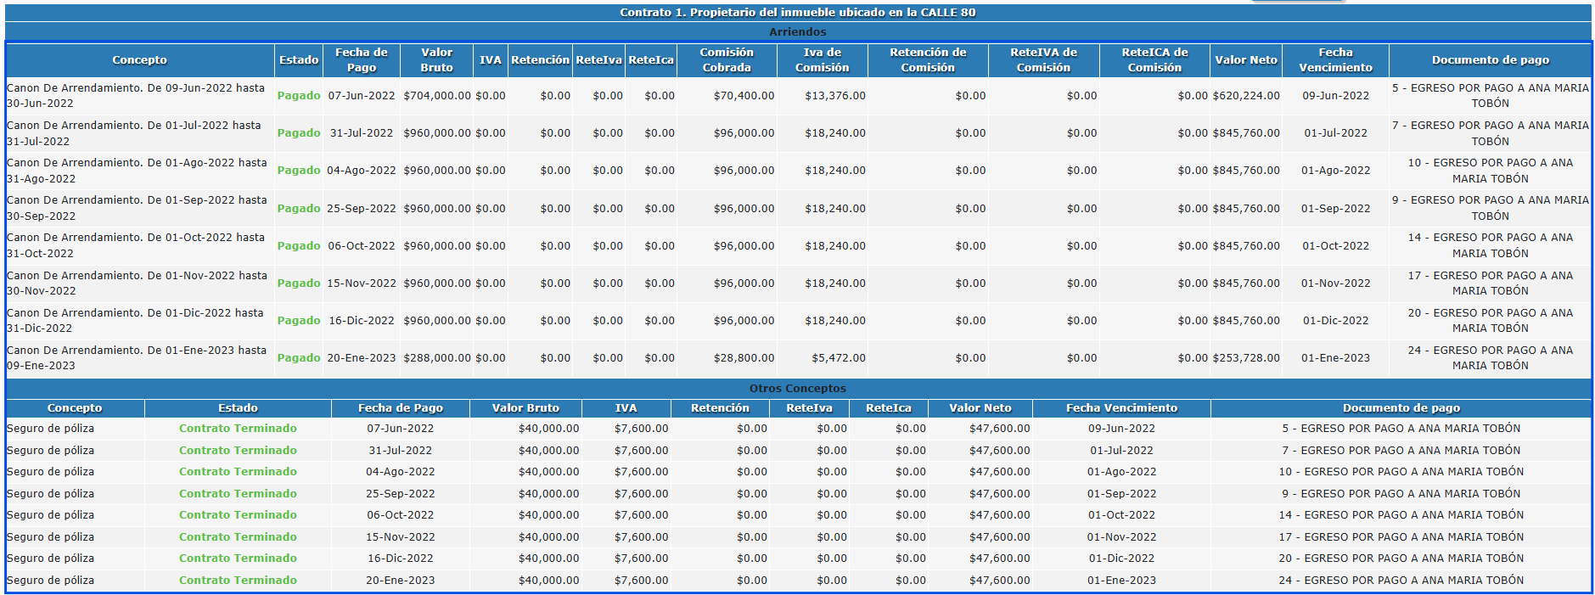Select the Arriendos section header

pyautogui.click(x=797, y=32)
